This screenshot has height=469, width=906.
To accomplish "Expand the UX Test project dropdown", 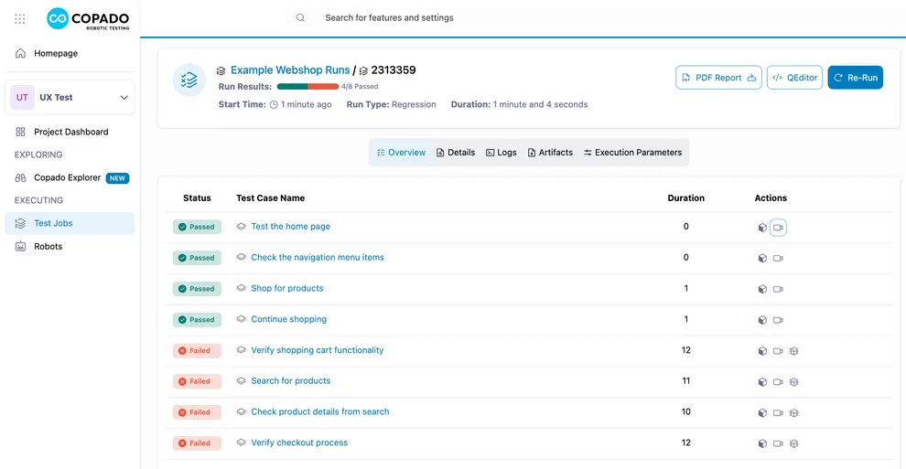I will [124, 98].
